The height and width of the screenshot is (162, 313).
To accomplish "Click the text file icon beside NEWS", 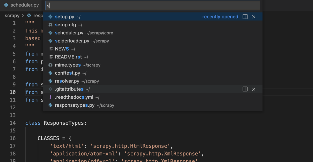I will [x=51, y=49].
